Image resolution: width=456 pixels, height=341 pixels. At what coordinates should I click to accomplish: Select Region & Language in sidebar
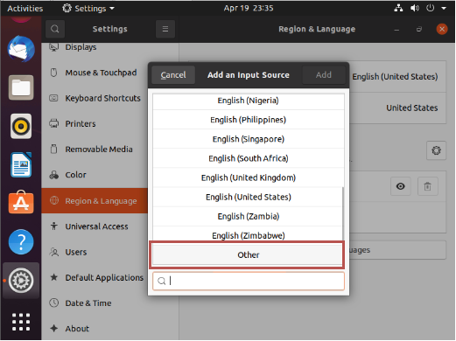pyautogui.click(x=95, y=201)
